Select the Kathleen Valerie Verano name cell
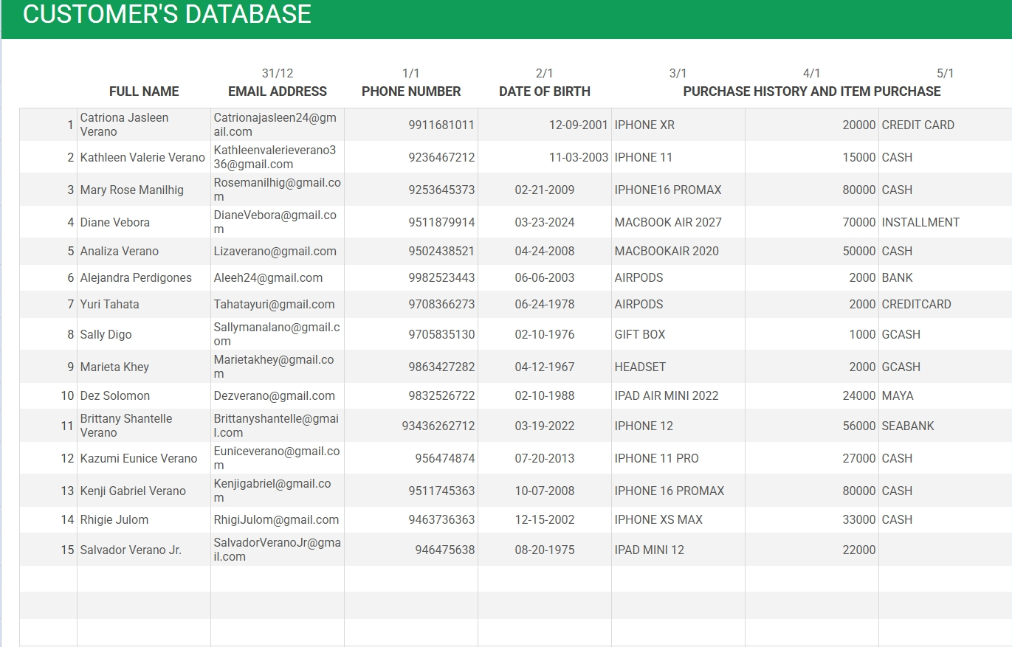The image size is (1012, 647). click(144, 157)
